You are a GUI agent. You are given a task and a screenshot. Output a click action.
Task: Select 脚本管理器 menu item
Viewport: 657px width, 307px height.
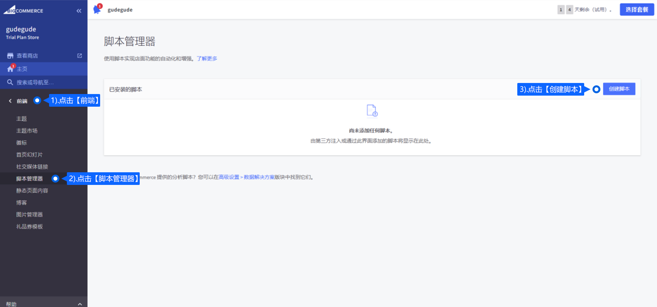point(29,179)
